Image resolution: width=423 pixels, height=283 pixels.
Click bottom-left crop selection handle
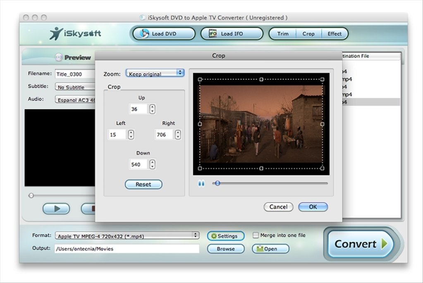(200, 169)
